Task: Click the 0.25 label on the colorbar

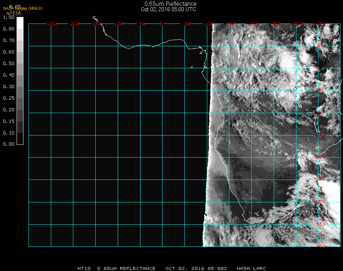Action: (9, 98)
